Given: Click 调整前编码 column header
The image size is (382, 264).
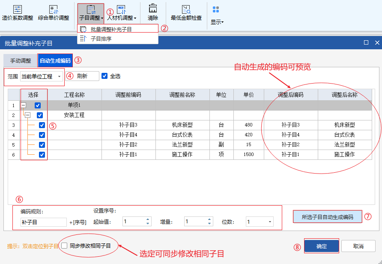Looking at the screenshot, I should pyautogui.click(x=128, y=95).
